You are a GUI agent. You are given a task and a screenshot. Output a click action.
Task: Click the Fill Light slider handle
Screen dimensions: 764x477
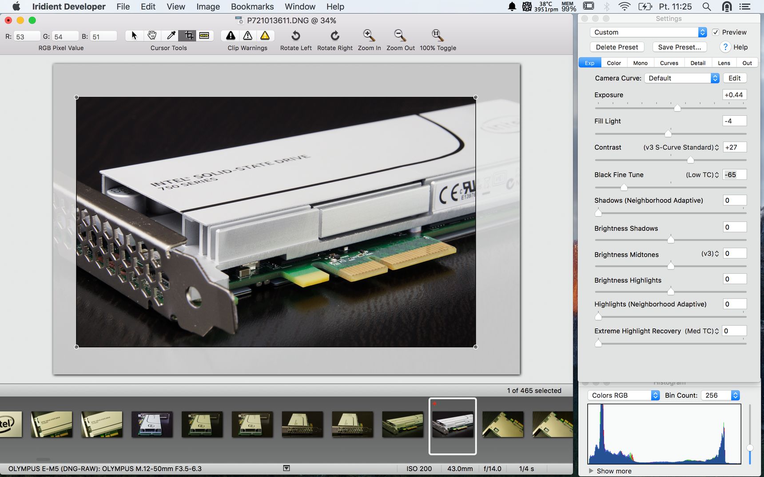pos(668,134)
